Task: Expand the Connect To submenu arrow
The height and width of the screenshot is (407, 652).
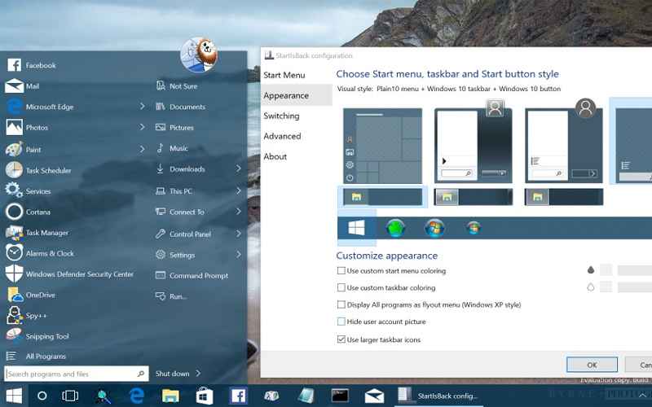Action: (238, 212)
